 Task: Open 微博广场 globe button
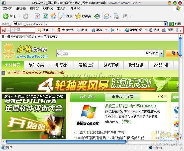134,30
